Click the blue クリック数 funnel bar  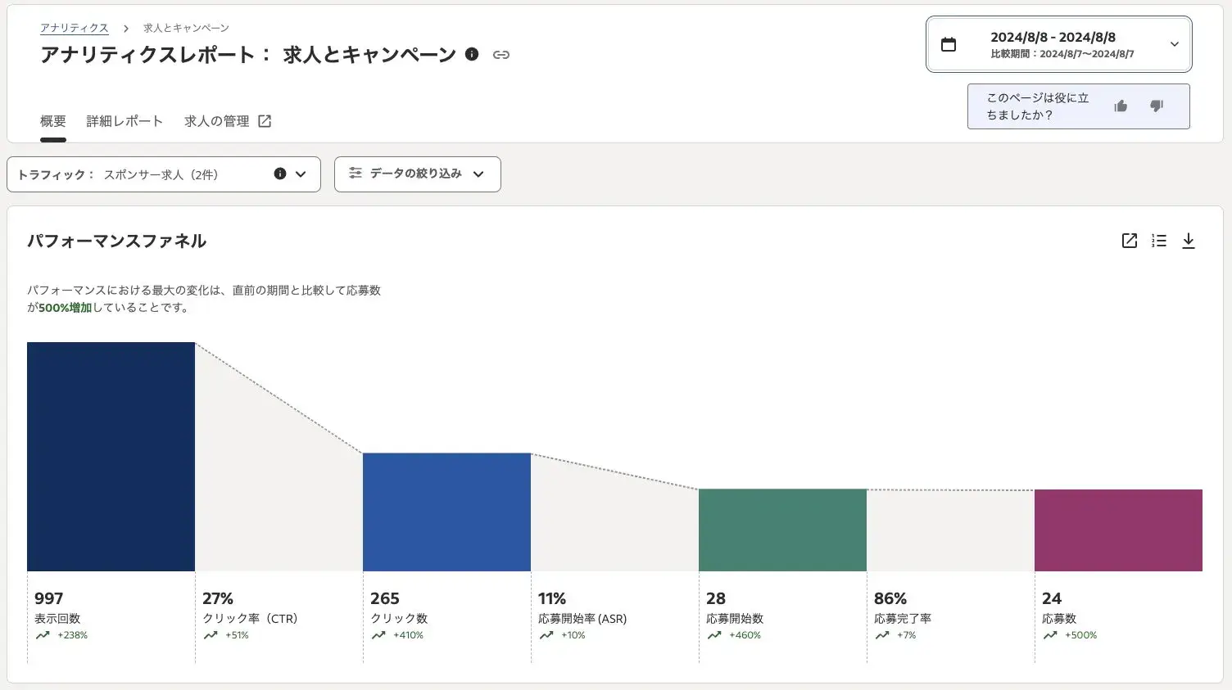click(446, 512)
